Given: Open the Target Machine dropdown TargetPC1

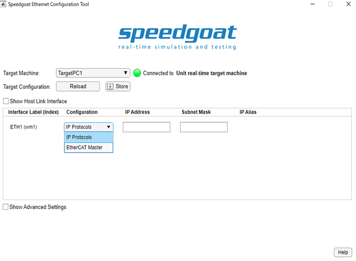Looking at the screenshot, I should pos(93,73).
